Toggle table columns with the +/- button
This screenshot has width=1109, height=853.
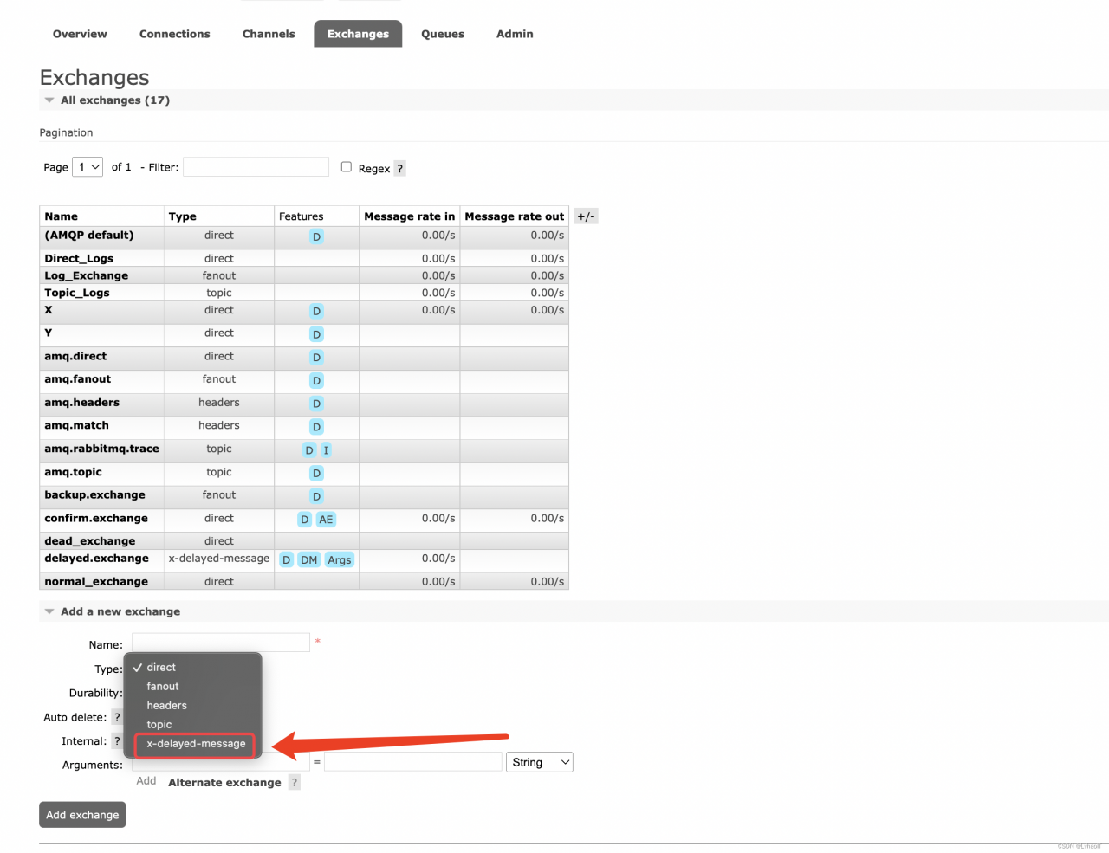pyautogui.click(x=586, y=216)
